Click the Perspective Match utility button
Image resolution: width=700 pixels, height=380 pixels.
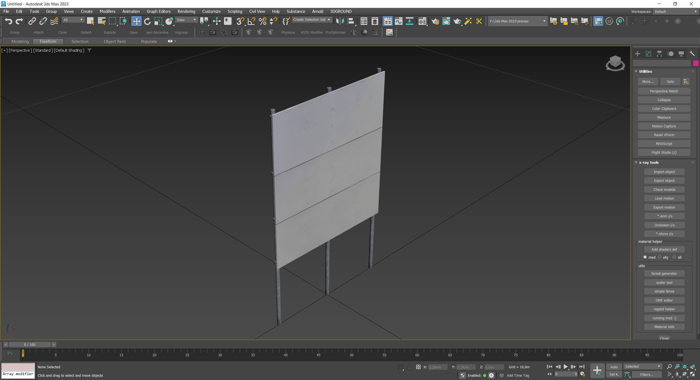coord(664,91)
